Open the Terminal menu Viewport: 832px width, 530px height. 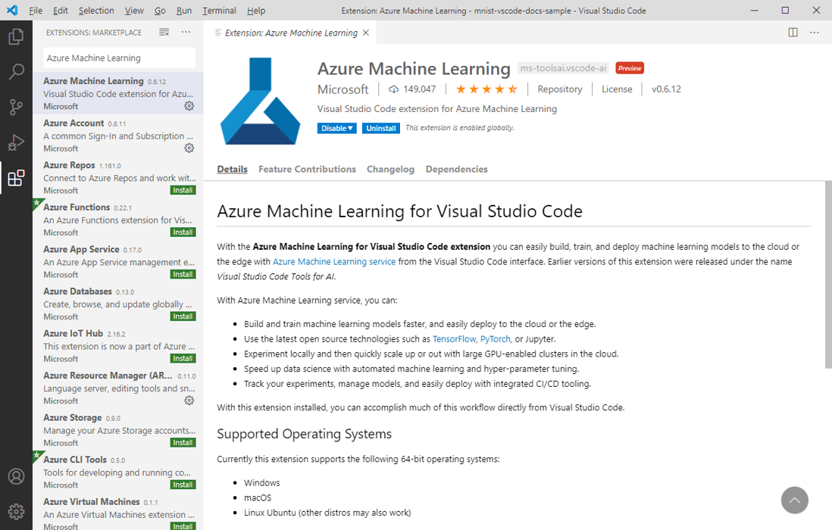point(219,11)
